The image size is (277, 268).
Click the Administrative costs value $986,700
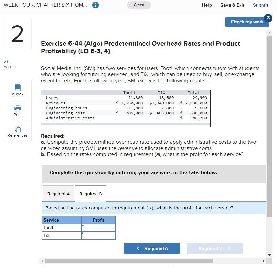pyautogui.click(x=194, y=118)
